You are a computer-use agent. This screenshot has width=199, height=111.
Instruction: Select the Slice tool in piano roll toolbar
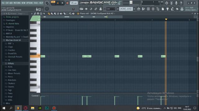[x=64, y=14]
